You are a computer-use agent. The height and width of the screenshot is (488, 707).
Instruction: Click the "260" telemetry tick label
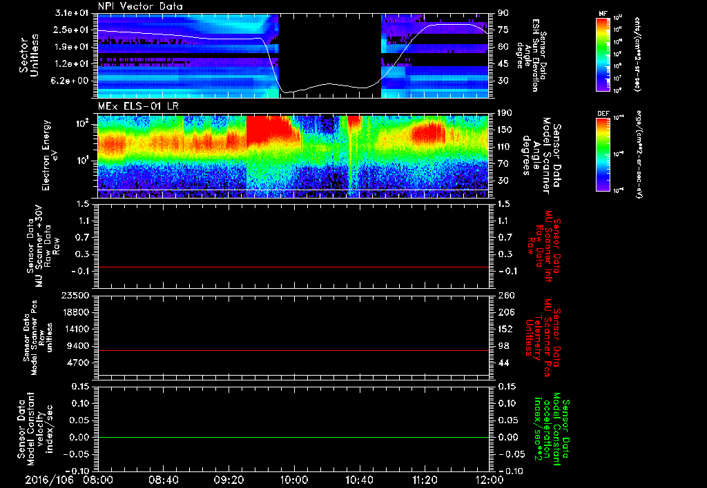coord(505,295)
